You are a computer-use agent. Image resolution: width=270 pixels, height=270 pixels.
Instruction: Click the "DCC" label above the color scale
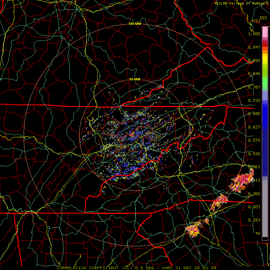[263, 18]
